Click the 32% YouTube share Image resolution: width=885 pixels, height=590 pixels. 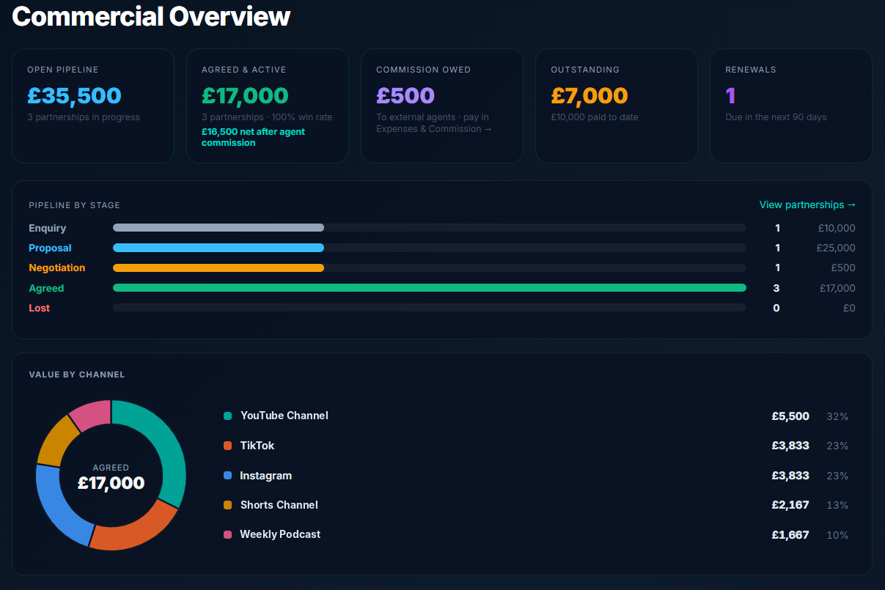click(x=837, y=416)
